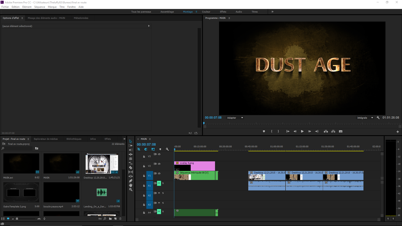Open Program monitor settings wrench
Viewport: 402px width, 226px height.
tap(378, 118)
